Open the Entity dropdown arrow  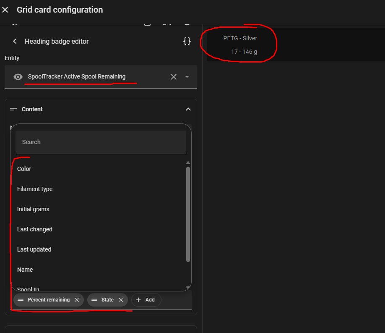coord(187,77)
